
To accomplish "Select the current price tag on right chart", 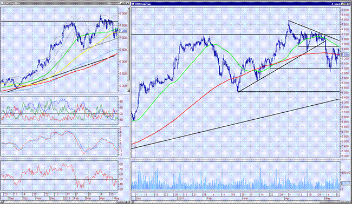I will pos(345,55).
